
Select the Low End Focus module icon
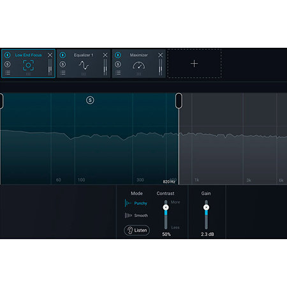(x=28, y=65)
